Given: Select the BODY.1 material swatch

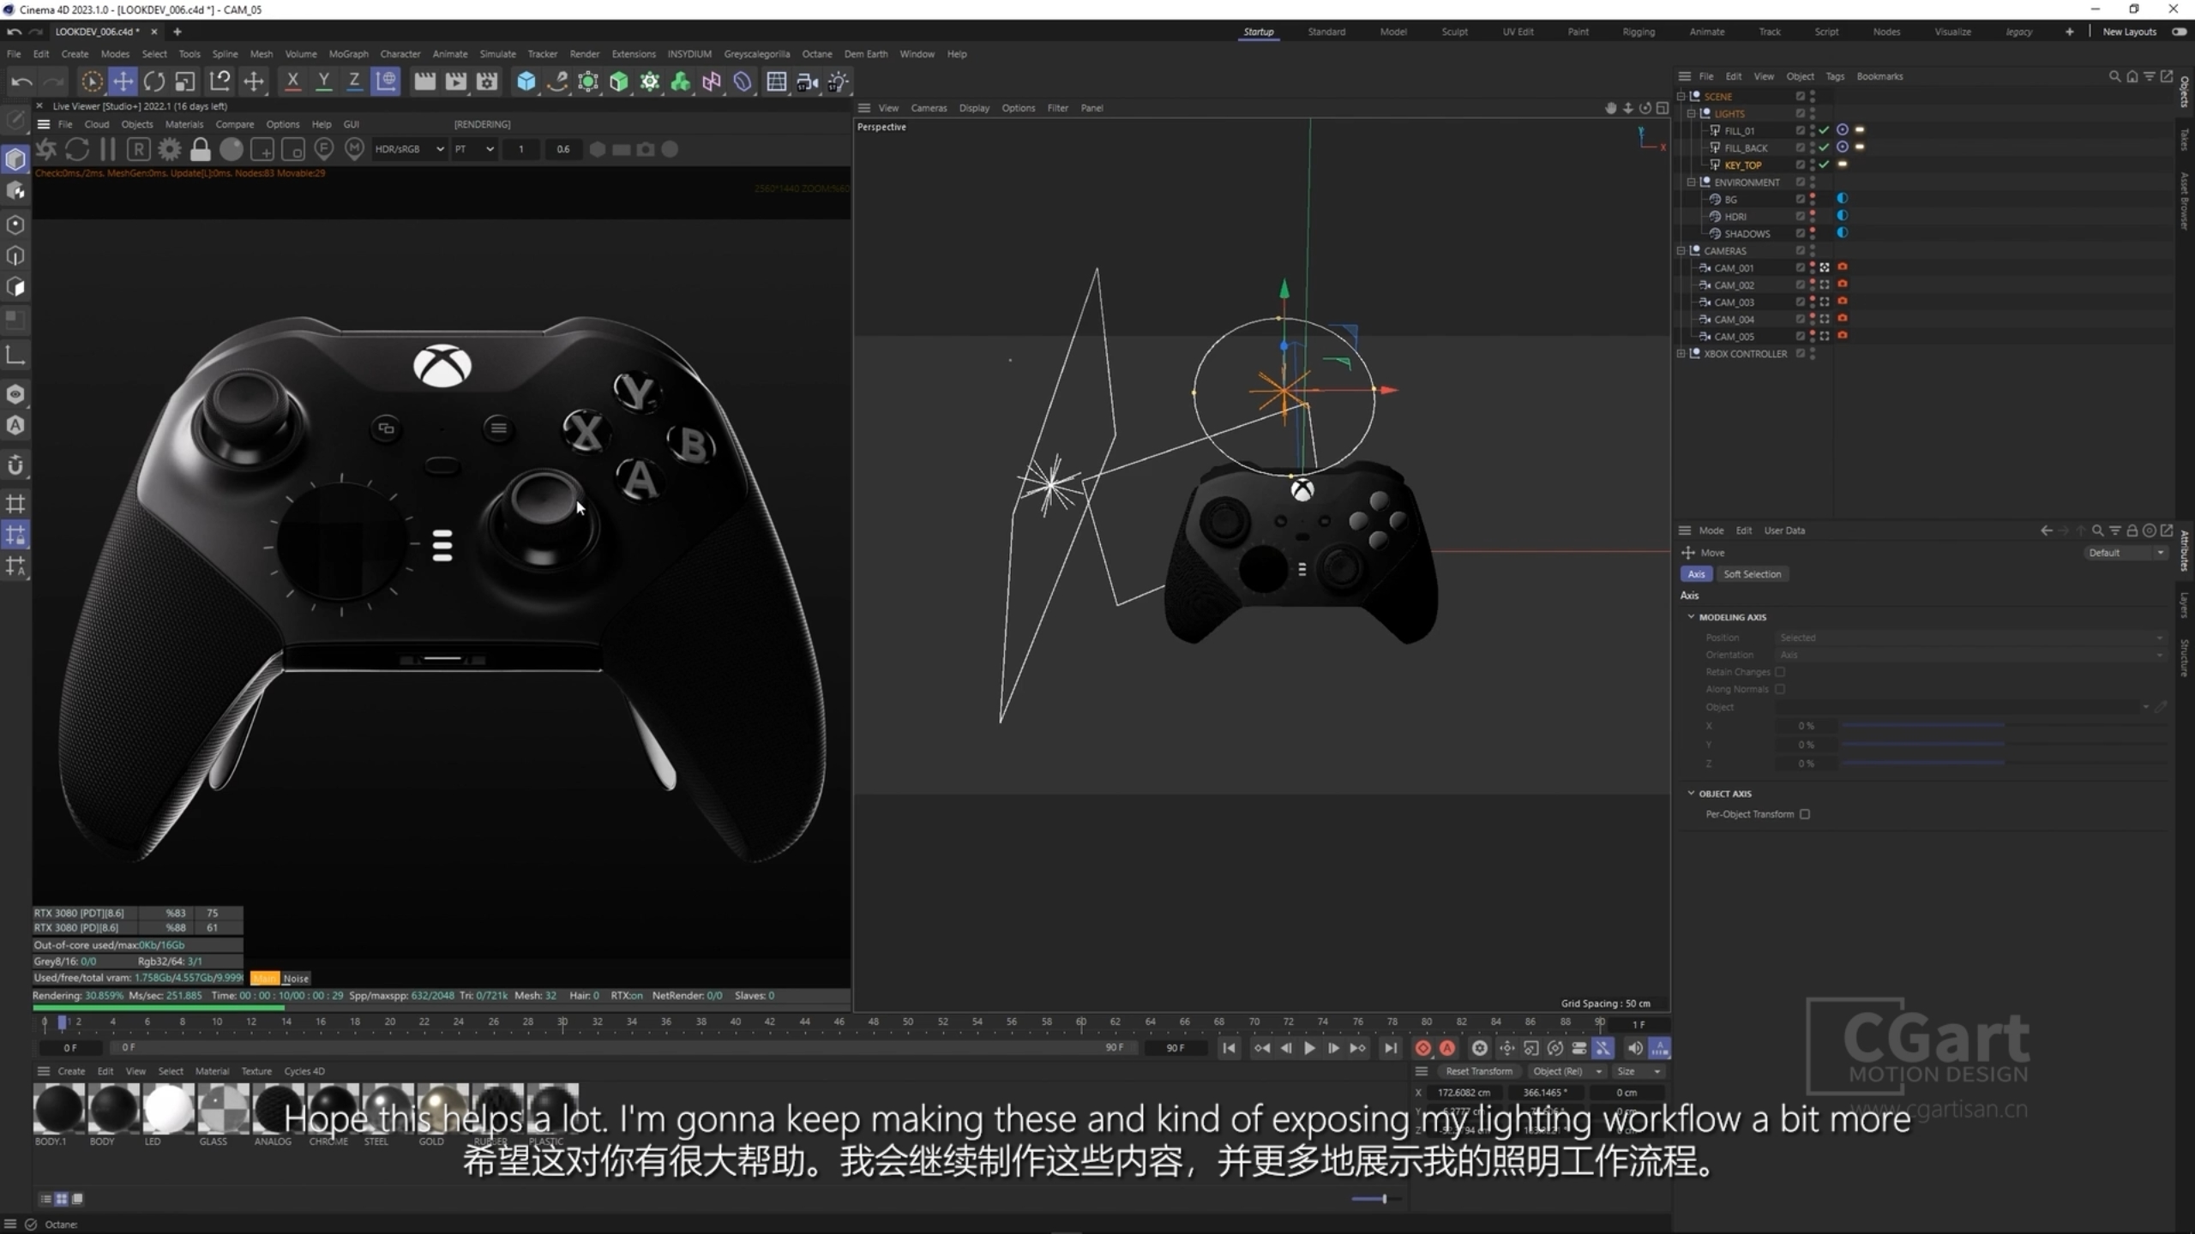Looking at the screenshot, I should click(x=58, y=1109).
